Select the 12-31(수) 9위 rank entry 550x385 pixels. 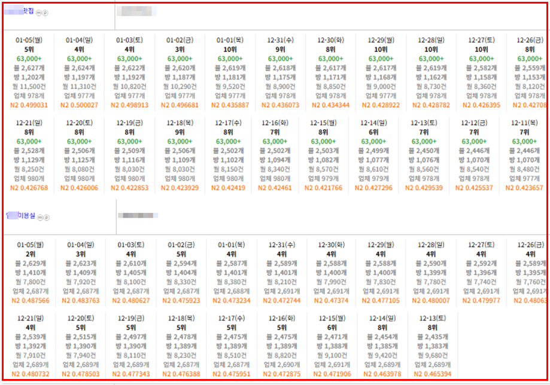coord(281,50)
